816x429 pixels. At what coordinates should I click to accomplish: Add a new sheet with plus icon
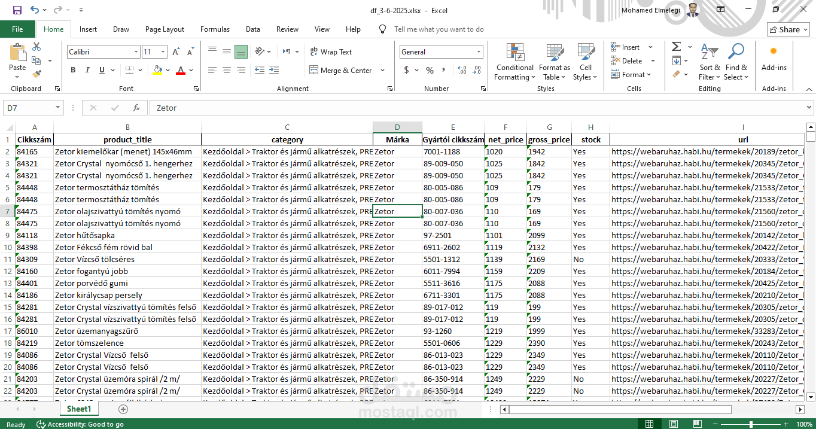pos(123,409)
